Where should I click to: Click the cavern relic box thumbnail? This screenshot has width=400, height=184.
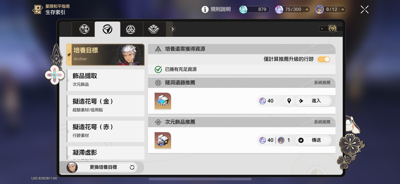click(x=163, y=101)
